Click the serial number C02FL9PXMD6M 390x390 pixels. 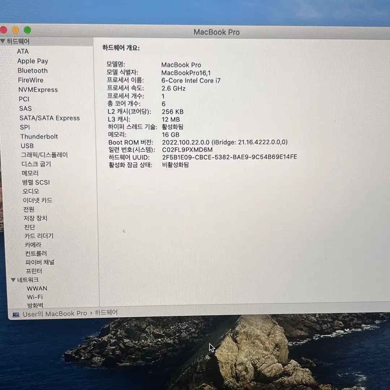(187, 150)
